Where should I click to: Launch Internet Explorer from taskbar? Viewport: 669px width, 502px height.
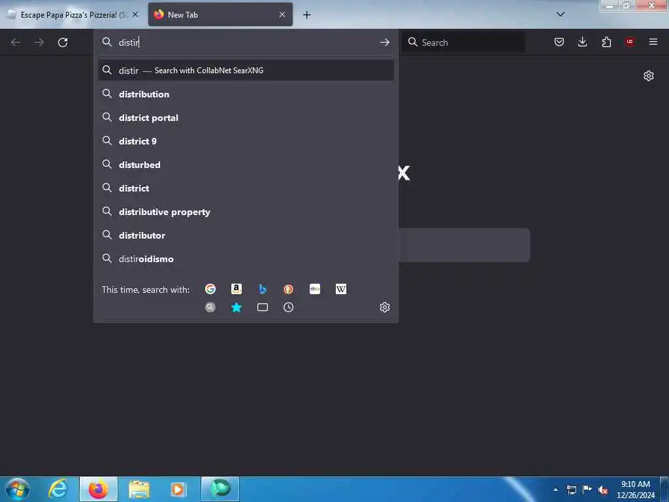tap(58, 489)
